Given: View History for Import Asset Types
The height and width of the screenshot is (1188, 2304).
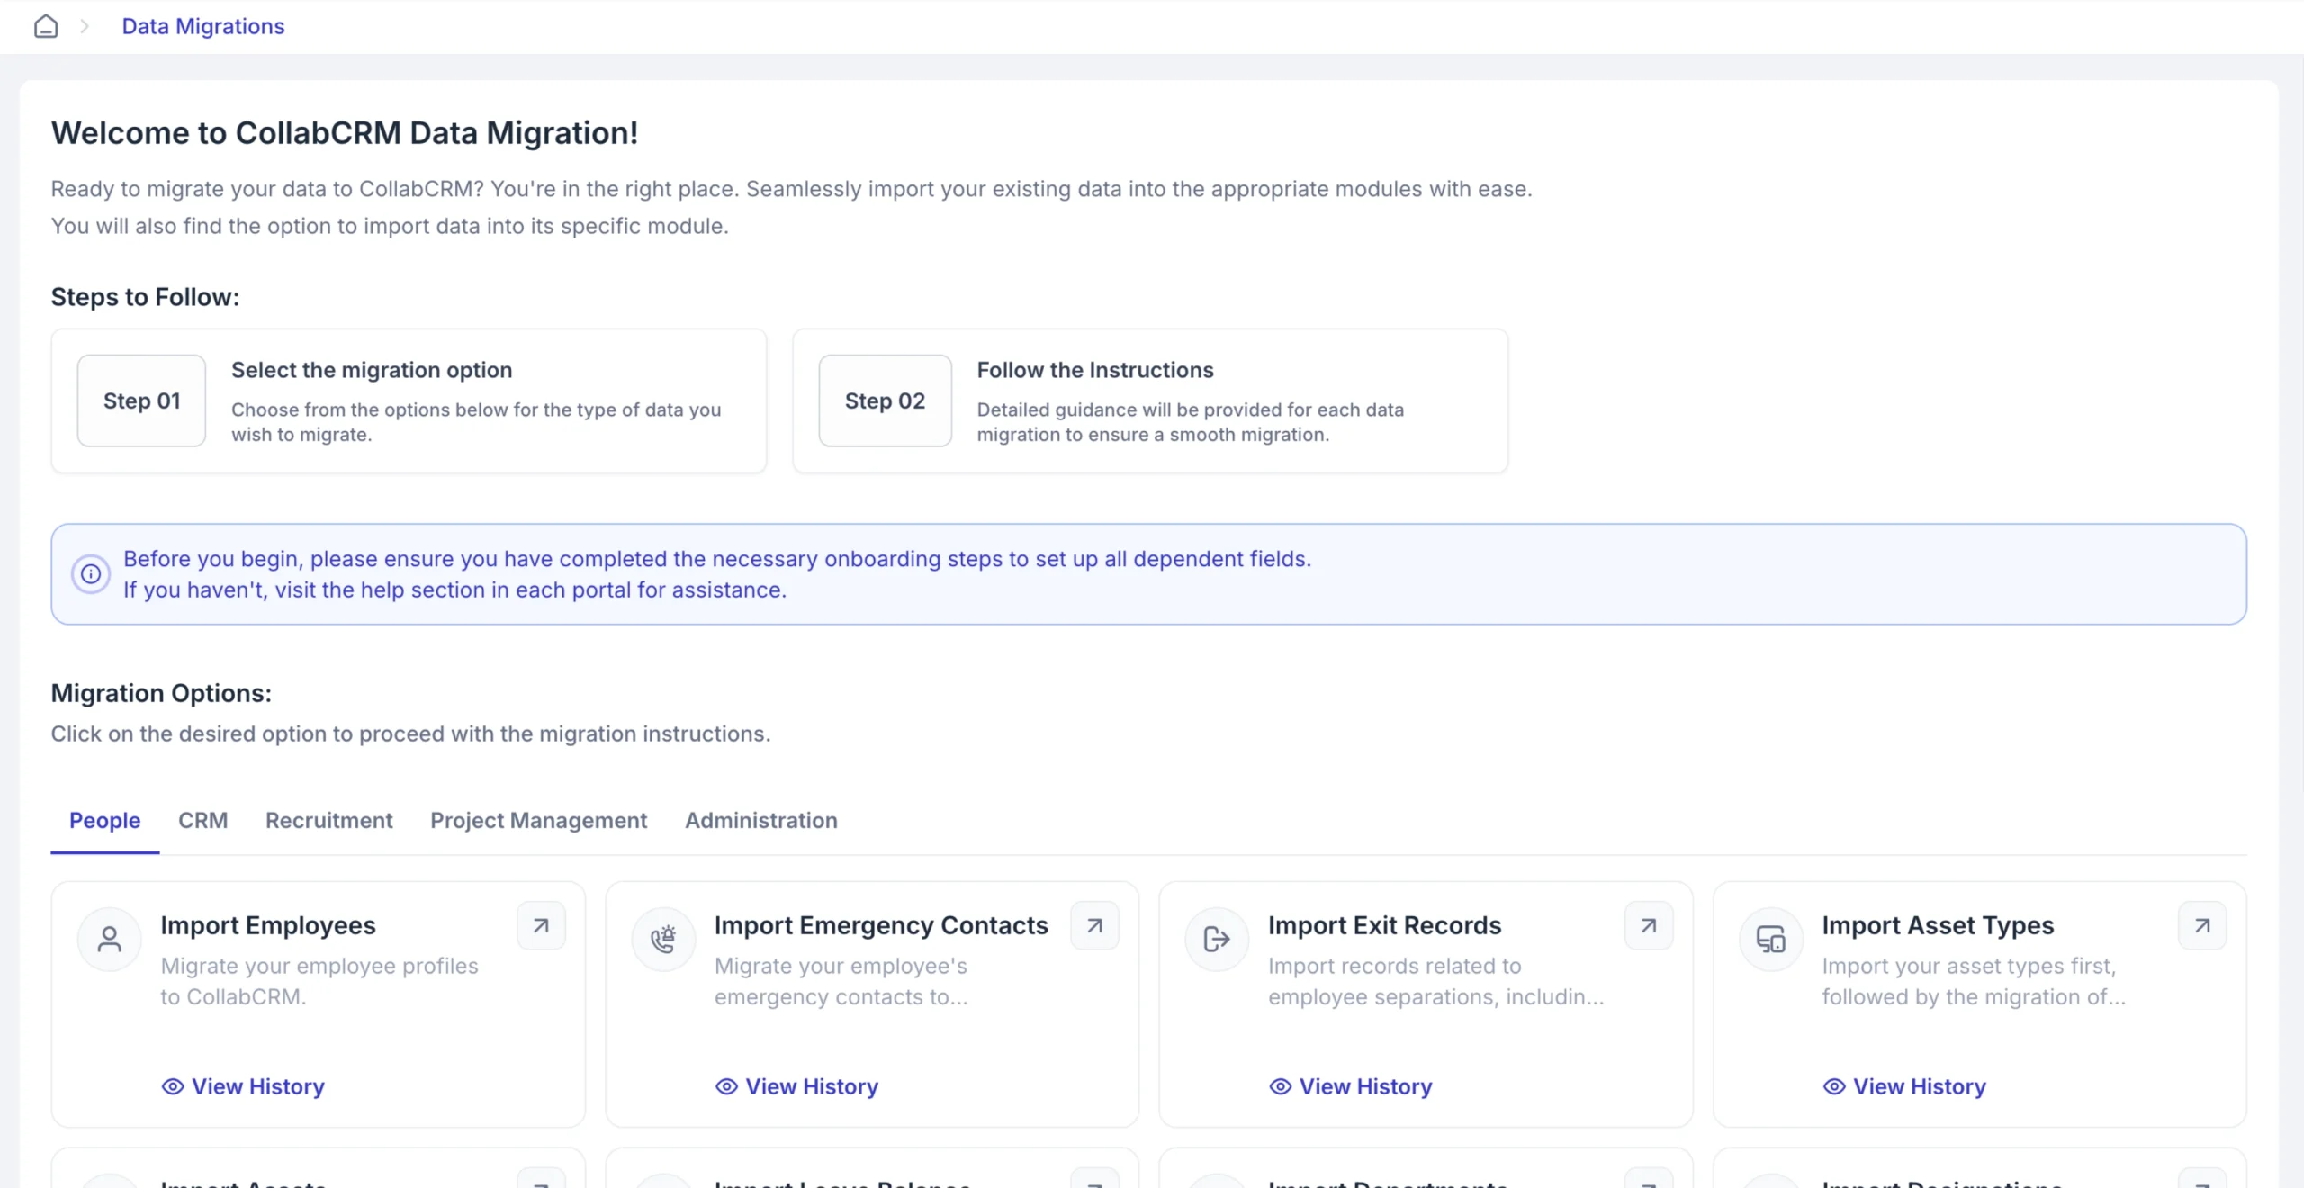Looking at the screenshot, I should [x=1904, y=1086].
